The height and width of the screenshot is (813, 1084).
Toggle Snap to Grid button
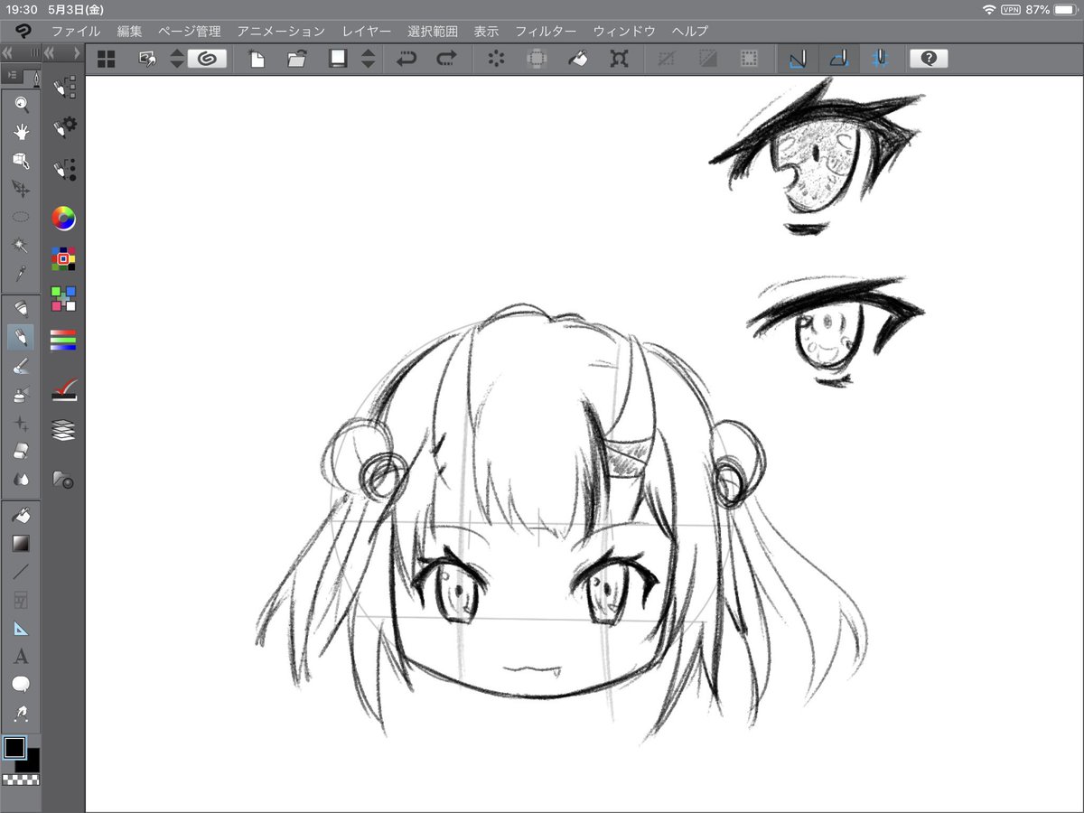point(881,60)
